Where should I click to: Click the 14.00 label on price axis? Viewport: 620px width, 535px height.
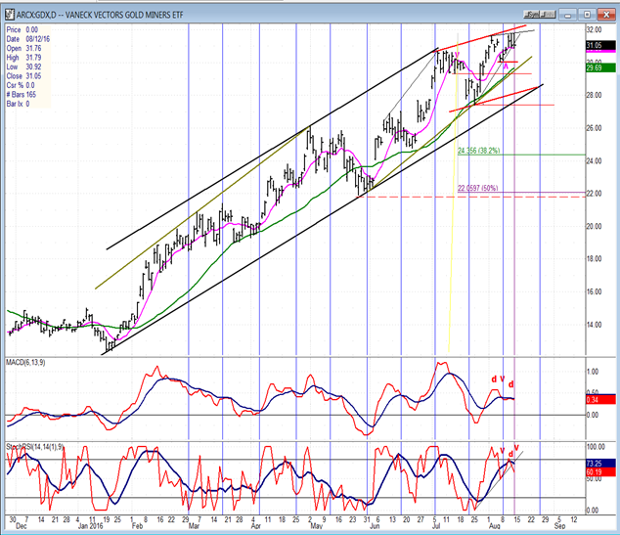pos(595,325)
